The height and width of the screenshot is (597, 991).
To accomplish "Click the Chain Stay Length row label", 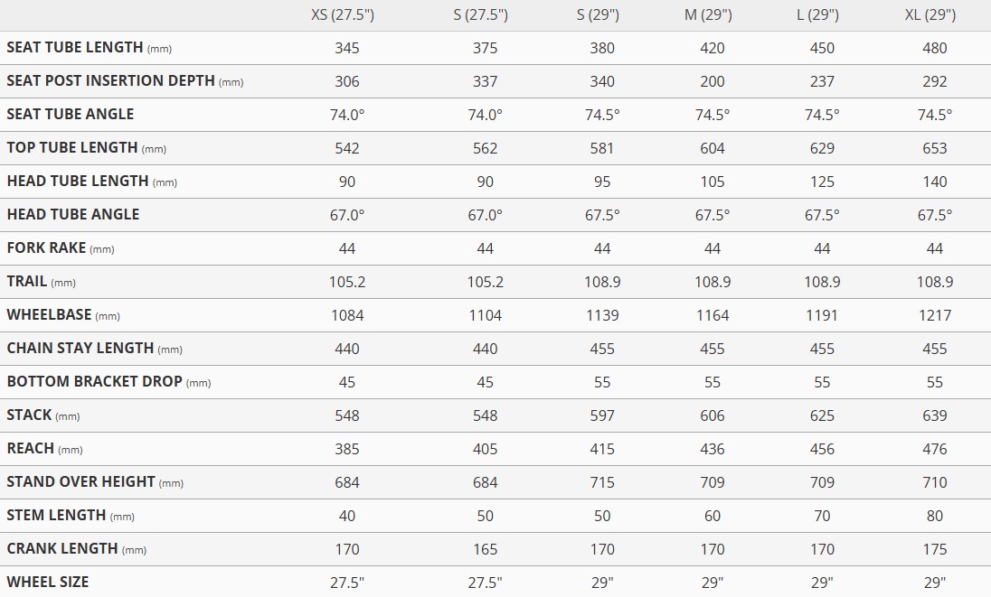I will 80,349.
